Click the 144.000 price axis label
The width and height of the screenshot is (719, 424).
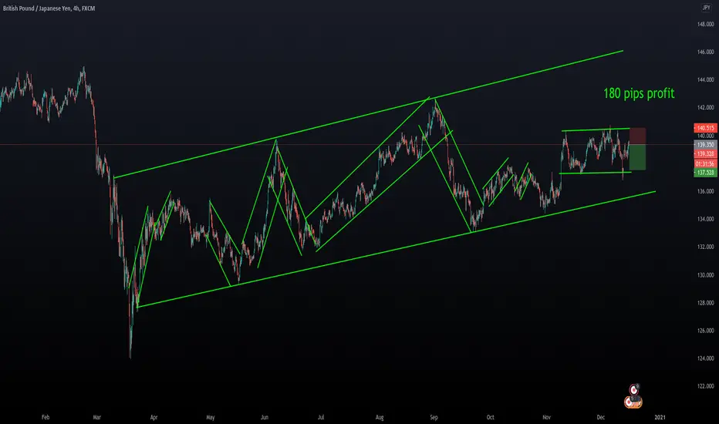point(705,79)
